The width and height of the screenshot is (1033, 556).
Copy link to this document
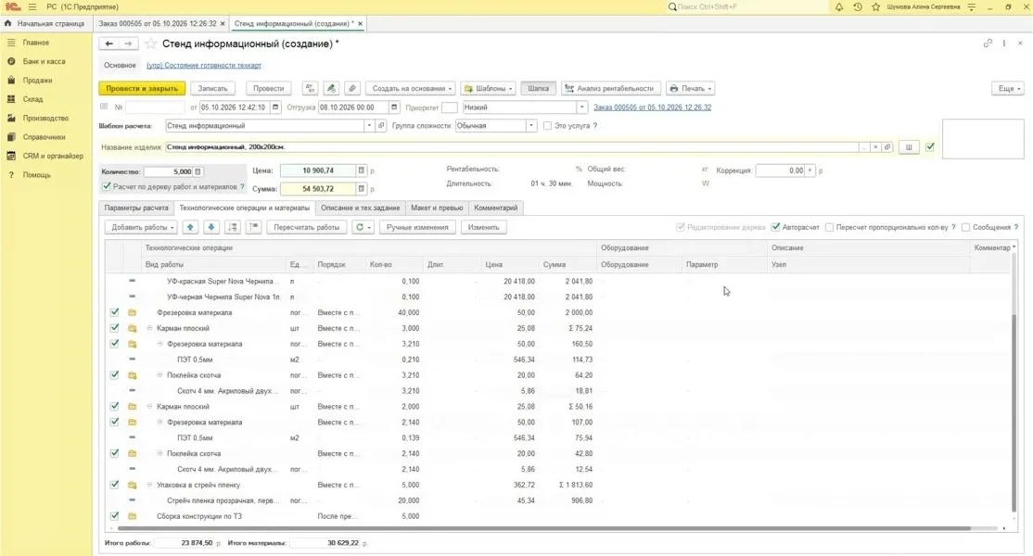[x=988, y=44]
